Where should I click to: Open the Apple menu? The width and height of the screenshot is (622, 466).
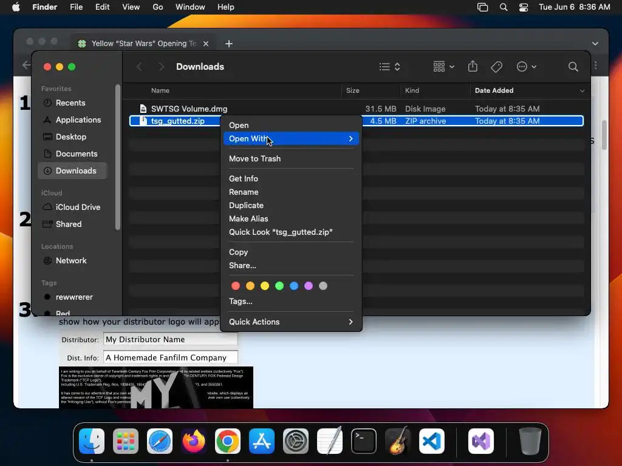(16, 7)
